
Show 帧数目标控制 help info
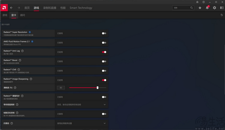[17, 113]
